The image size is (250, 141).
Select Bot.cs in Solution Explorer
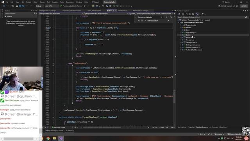(x=188, y=35)
